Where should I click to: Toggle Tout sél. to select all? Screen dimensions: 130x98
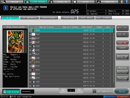click(122, 35)
